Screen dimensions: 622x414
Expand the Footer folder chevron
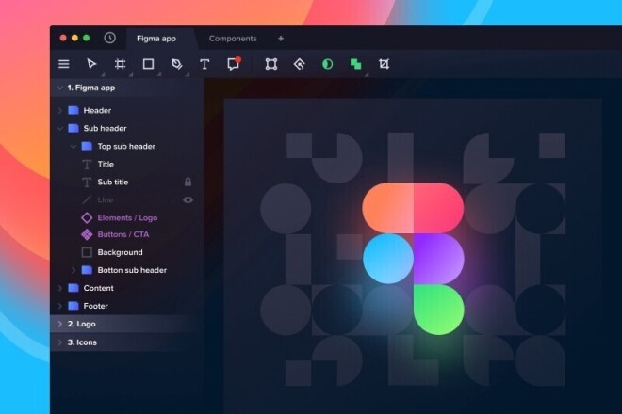point(60,306)
